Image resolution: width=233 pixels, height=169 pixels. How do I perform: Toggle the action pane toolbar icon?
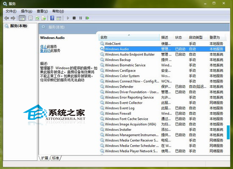59,18
